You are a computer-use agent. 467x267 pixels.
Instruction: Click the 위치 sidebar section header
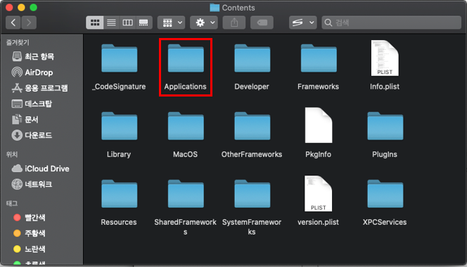(12, 154)
